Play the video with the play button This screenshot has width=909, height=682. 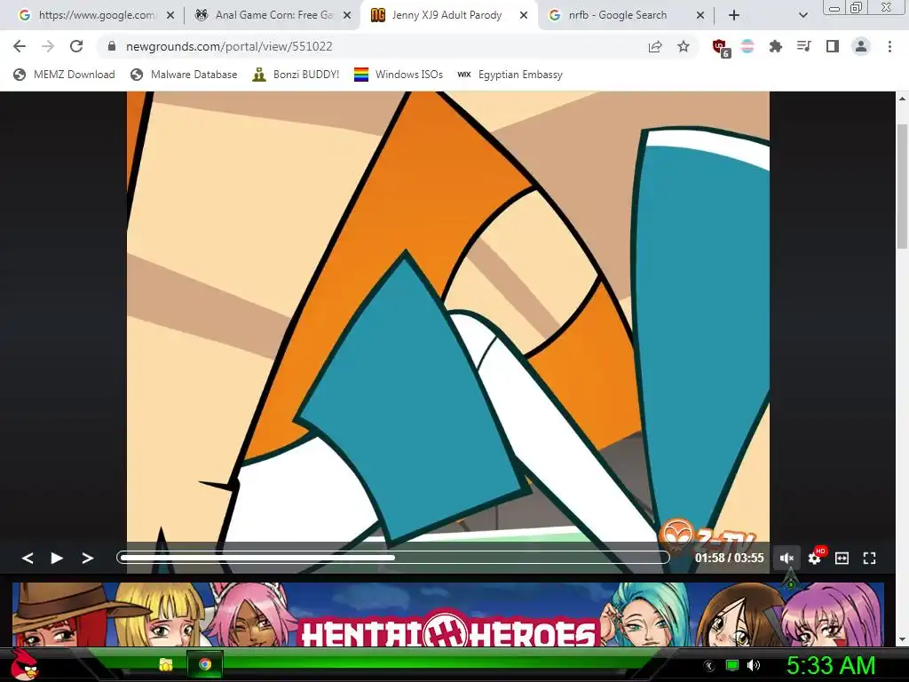click(57, 558)
